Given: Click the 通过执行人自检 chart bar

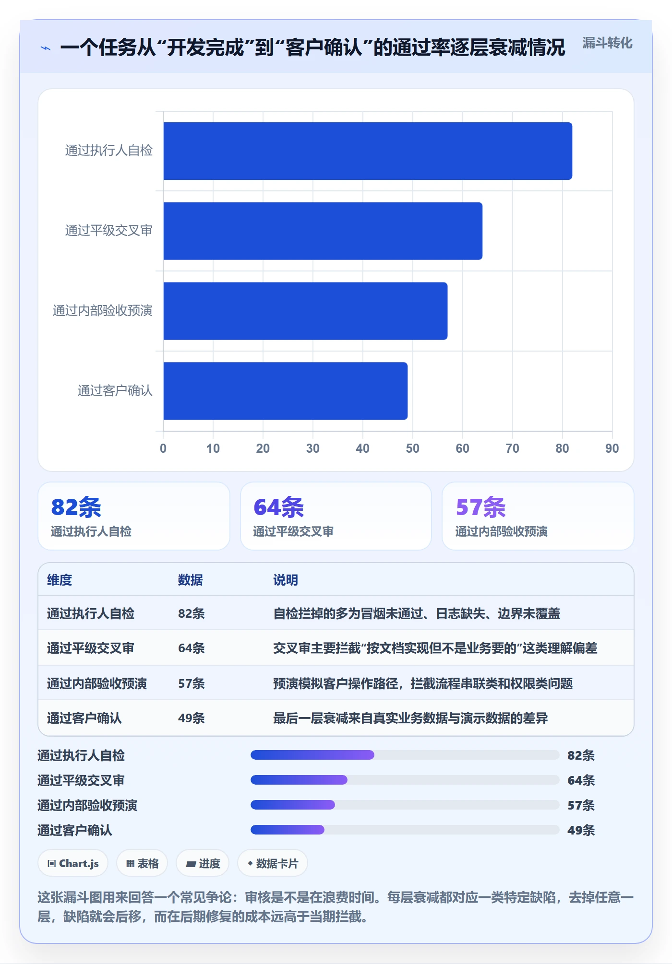Looking at the screenshot, I should coord(368,151).
